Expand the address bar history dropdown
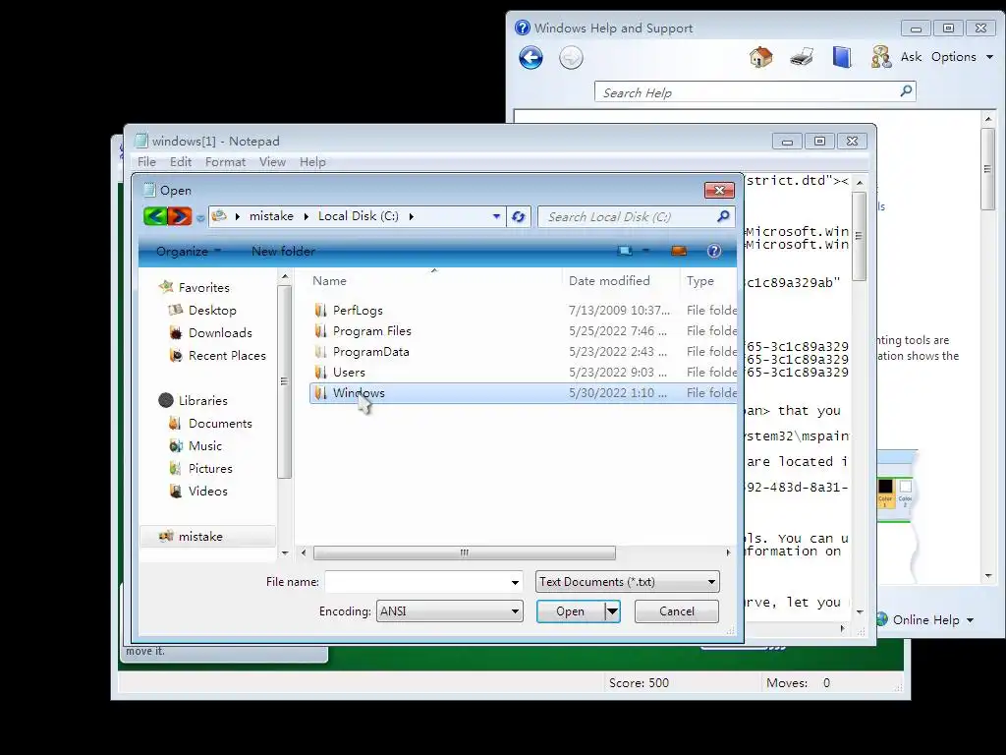Image resolution: width=1006 pixels, height=755 pixels. 496,217
